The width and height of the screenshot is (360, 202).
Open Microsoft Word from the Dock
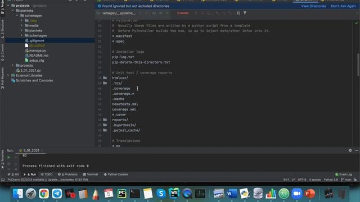coord(232,194)
